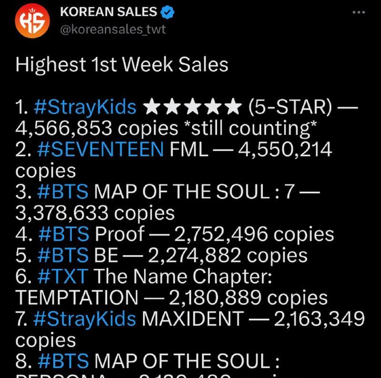Open #StrayKids hashtag next to MAXIDENT
This screenshot has width=381, height=378.
pyautogui.click(x=85, y=319)
